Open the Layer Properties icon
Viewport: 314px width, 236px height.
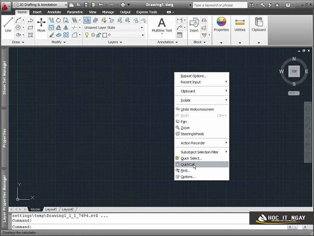pyautogui.click(x=87, y=20)
